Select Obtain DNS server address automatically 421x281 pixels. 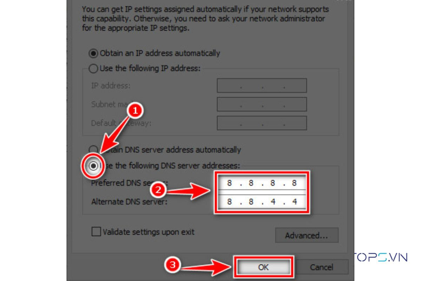tap(94, 150)
